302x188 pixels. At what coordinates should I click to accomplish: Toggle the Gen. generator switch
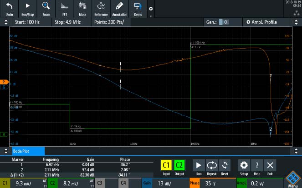[223, 22]
